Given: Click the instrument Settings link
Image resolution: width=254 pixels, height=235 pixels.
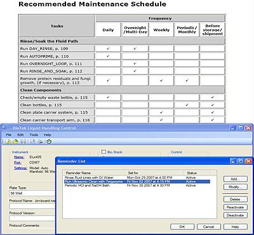Looking at the screenshot, I should coord(21,168).
